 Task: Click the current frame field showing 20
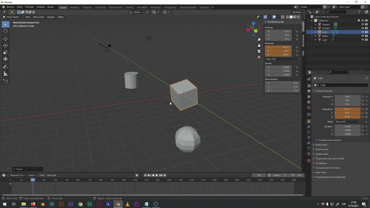click(259, 175)
